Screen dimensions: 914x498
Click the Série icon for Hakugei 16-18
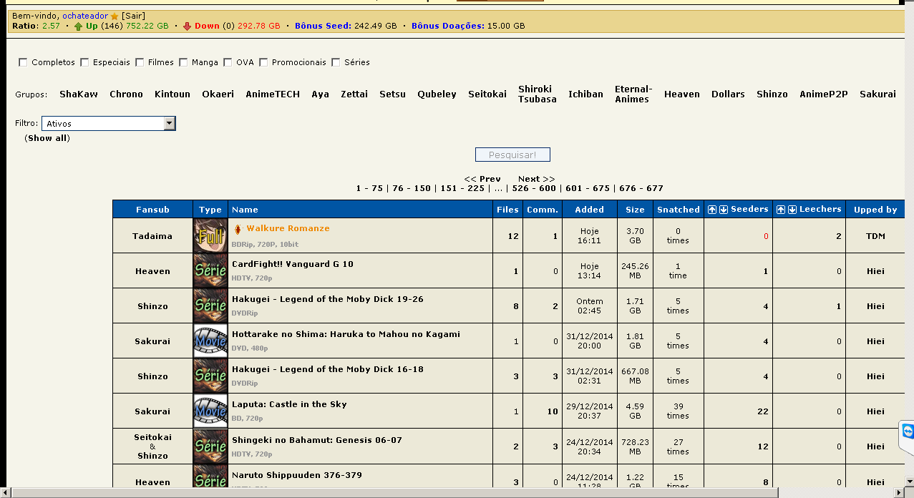point(210,376)
